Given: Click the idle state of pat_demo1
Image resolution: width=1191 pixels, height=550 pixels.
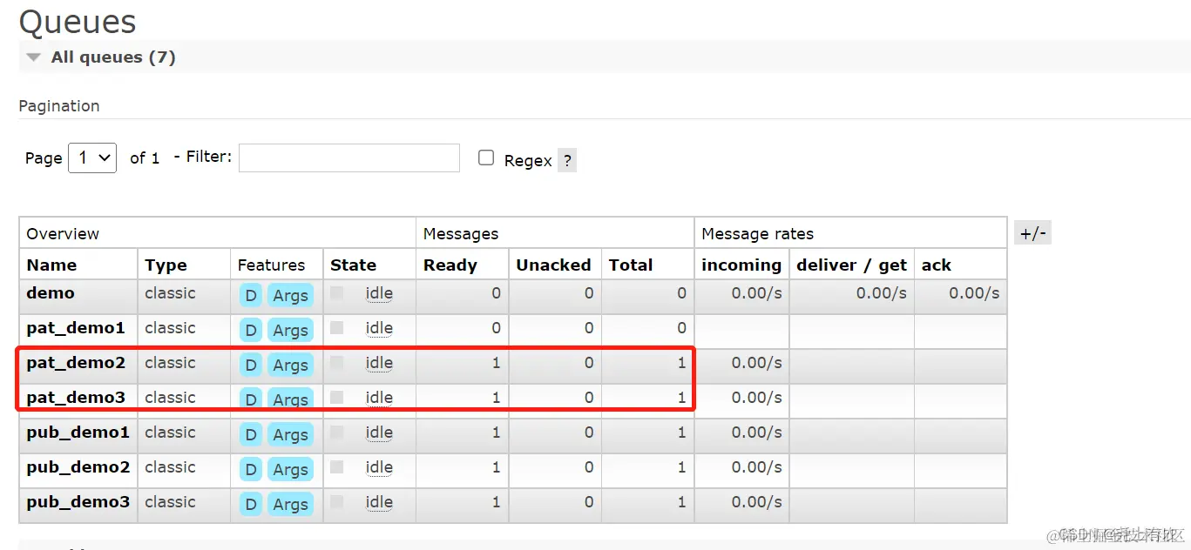Looking at the screenshot, I should click(379, 328).
